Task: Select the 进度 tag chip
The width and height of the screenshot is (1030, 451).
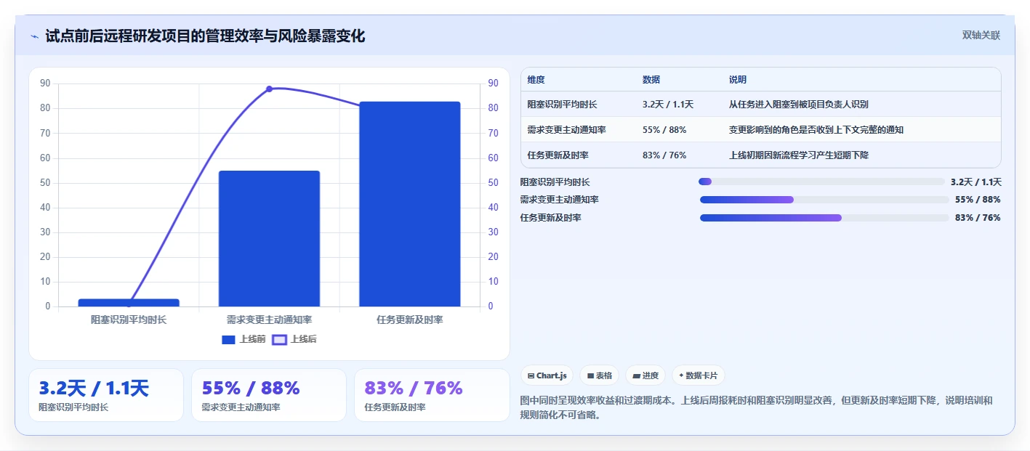Action: click(645, 375)
